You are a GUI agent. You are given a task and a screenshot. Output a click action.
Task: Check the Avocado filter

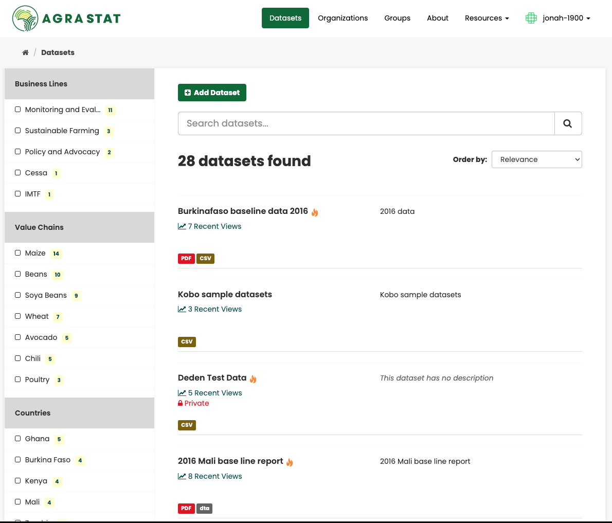point(17,337)
